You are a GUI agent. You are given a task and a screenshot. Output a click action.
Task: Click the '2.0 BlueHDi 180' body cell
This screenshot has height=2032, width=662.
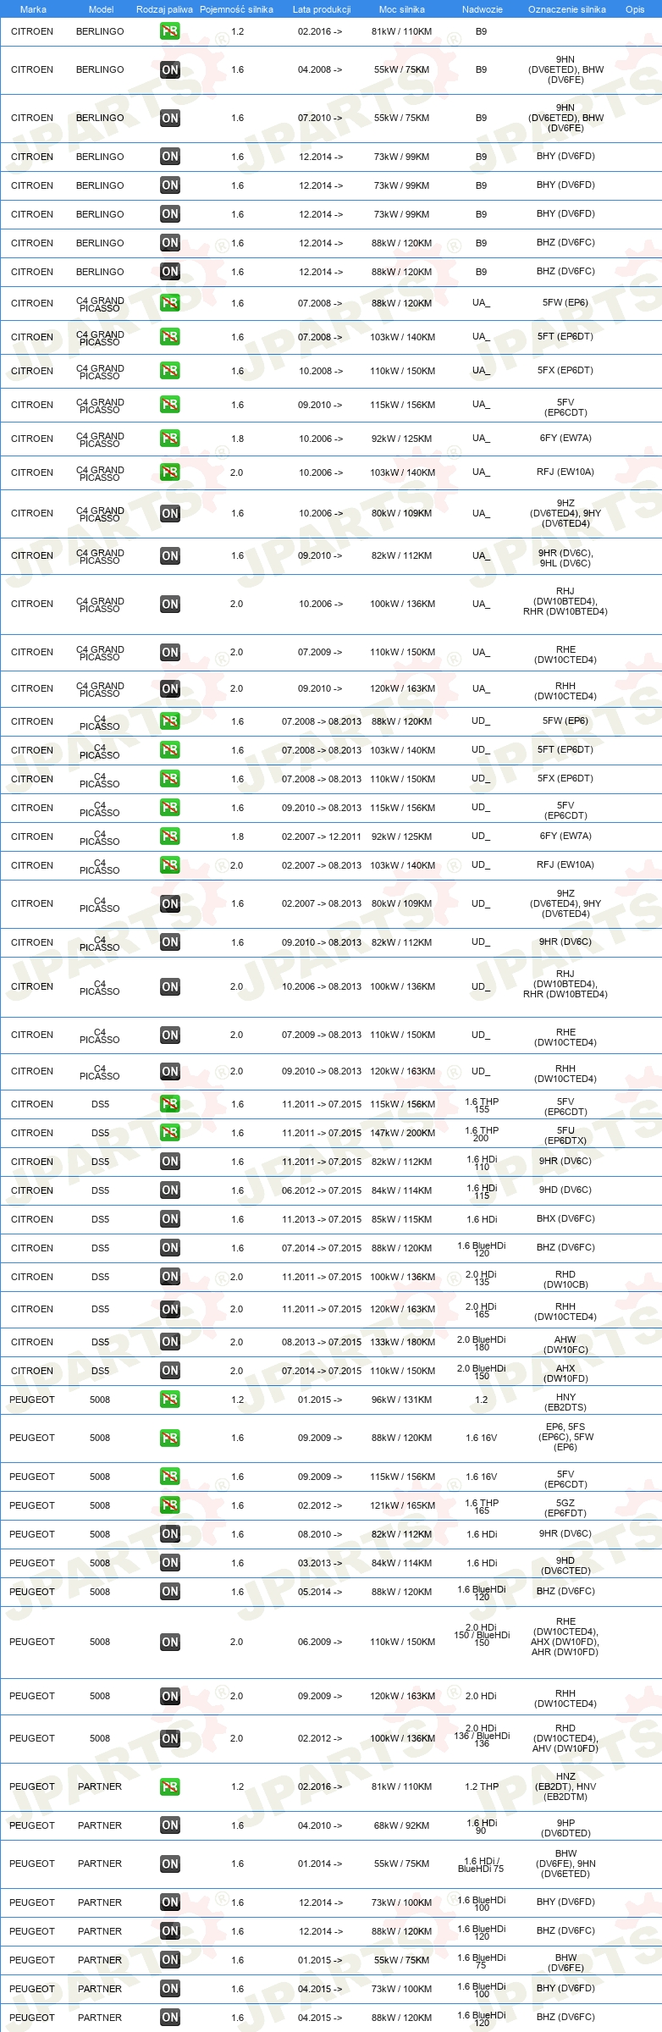(x=482, y=1343)
